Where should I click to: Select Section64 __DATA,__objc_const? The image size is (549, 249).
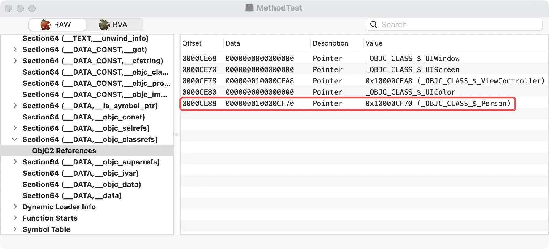tap(84, 117)
